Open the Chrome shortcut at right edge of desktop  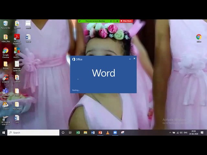199,38
